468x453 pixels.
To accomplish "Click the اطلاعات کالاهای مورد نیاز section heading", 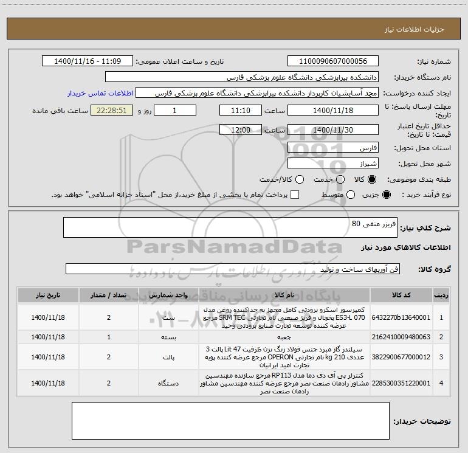I will (406, 247).
